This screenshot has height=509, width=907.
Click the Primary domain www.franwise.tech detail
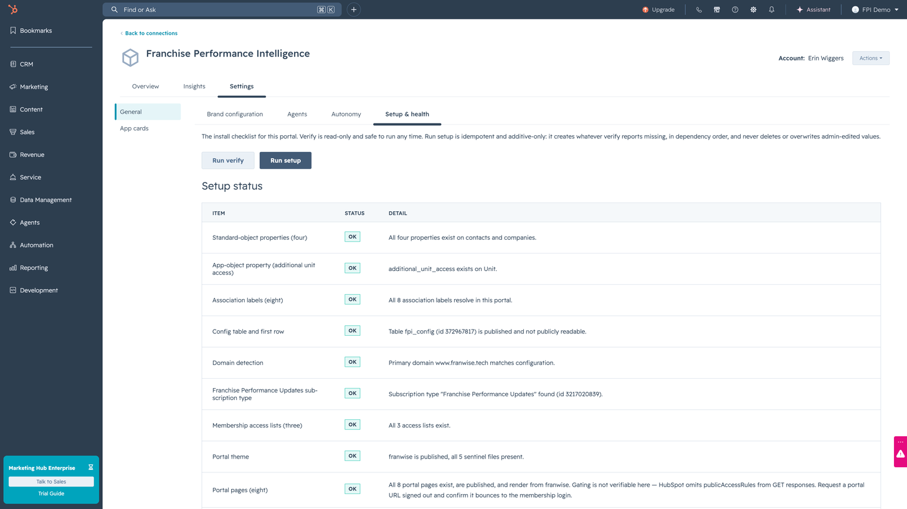click(x=472, y=363)
